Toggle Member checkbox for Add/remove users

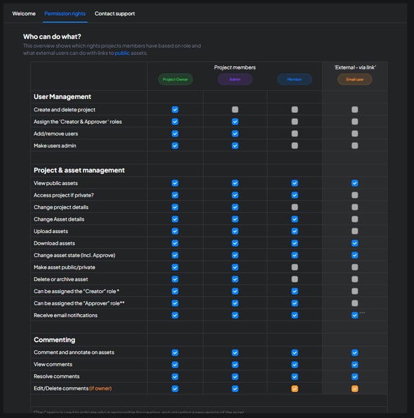click(294, 133)
